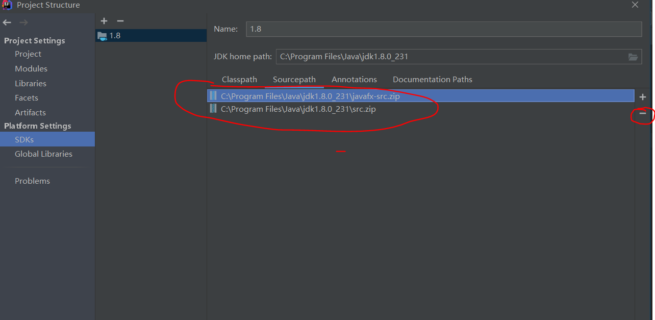
Task: Open Project settings
Action: pyautogui.click(x=28, y=54)
